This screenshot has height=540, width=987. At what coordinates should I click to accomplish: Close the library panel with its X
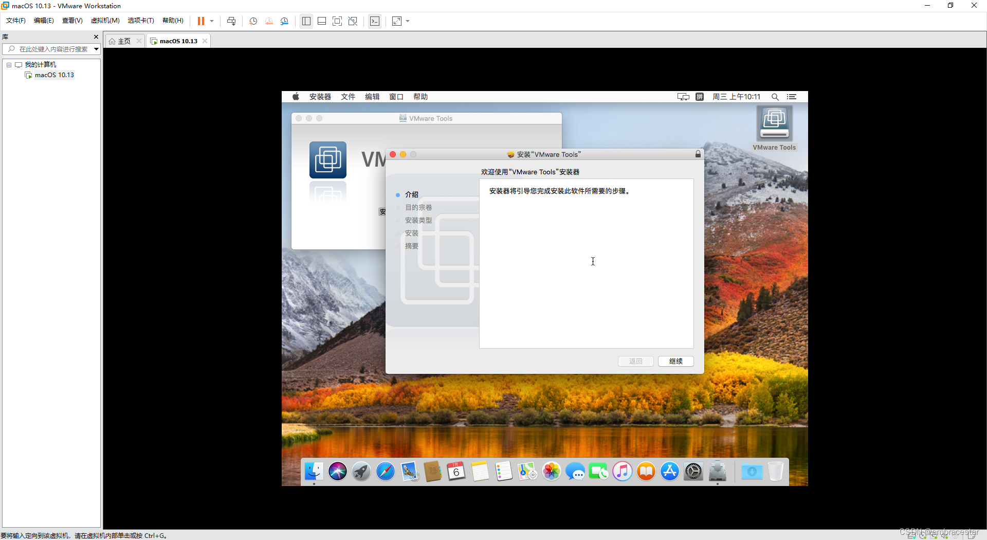[x=96, y=37]
